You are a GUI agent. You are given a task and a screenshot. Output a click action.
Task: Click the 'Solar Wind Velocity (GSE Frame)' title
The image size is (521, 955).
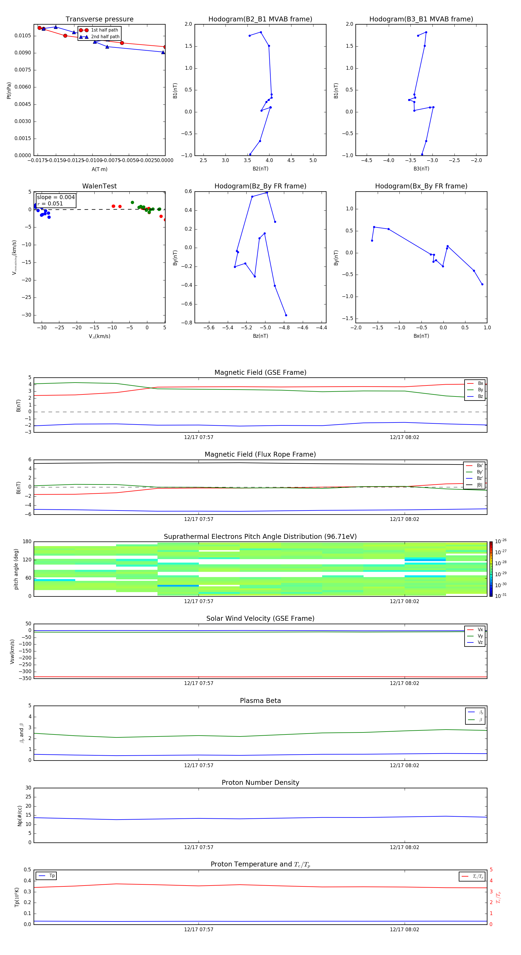(x=260, y=618)
